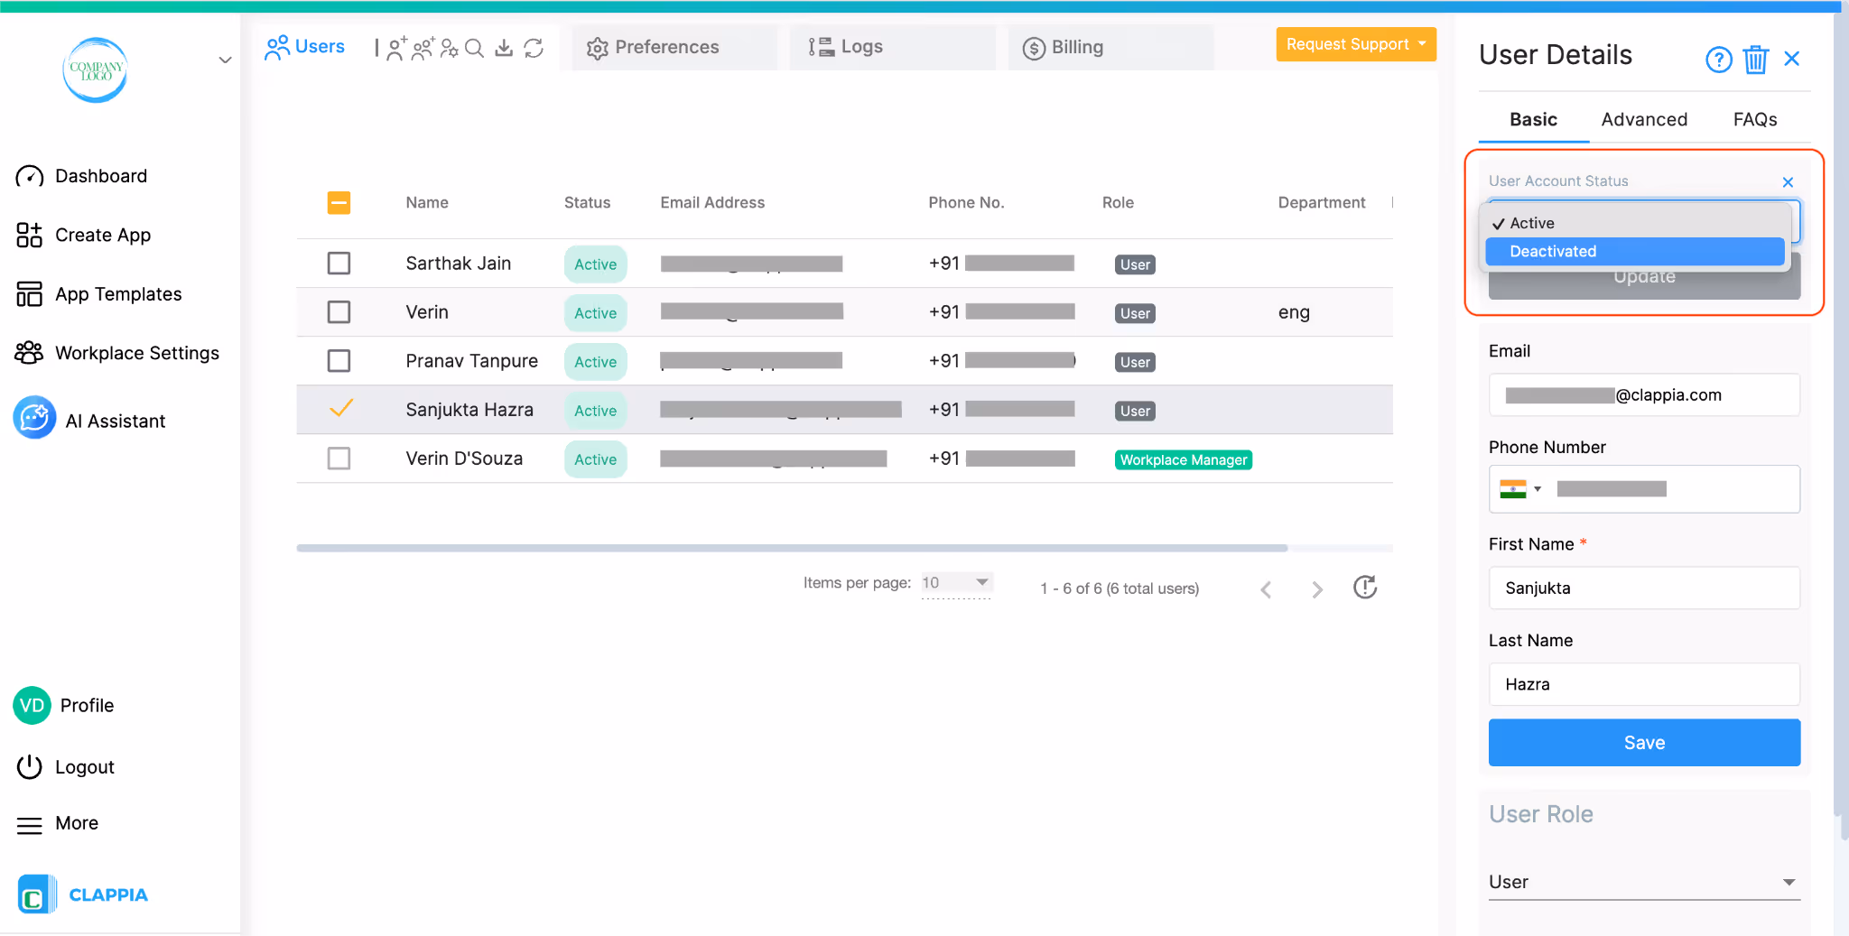
Task: Close the User Details panel
Action: 1792,59
